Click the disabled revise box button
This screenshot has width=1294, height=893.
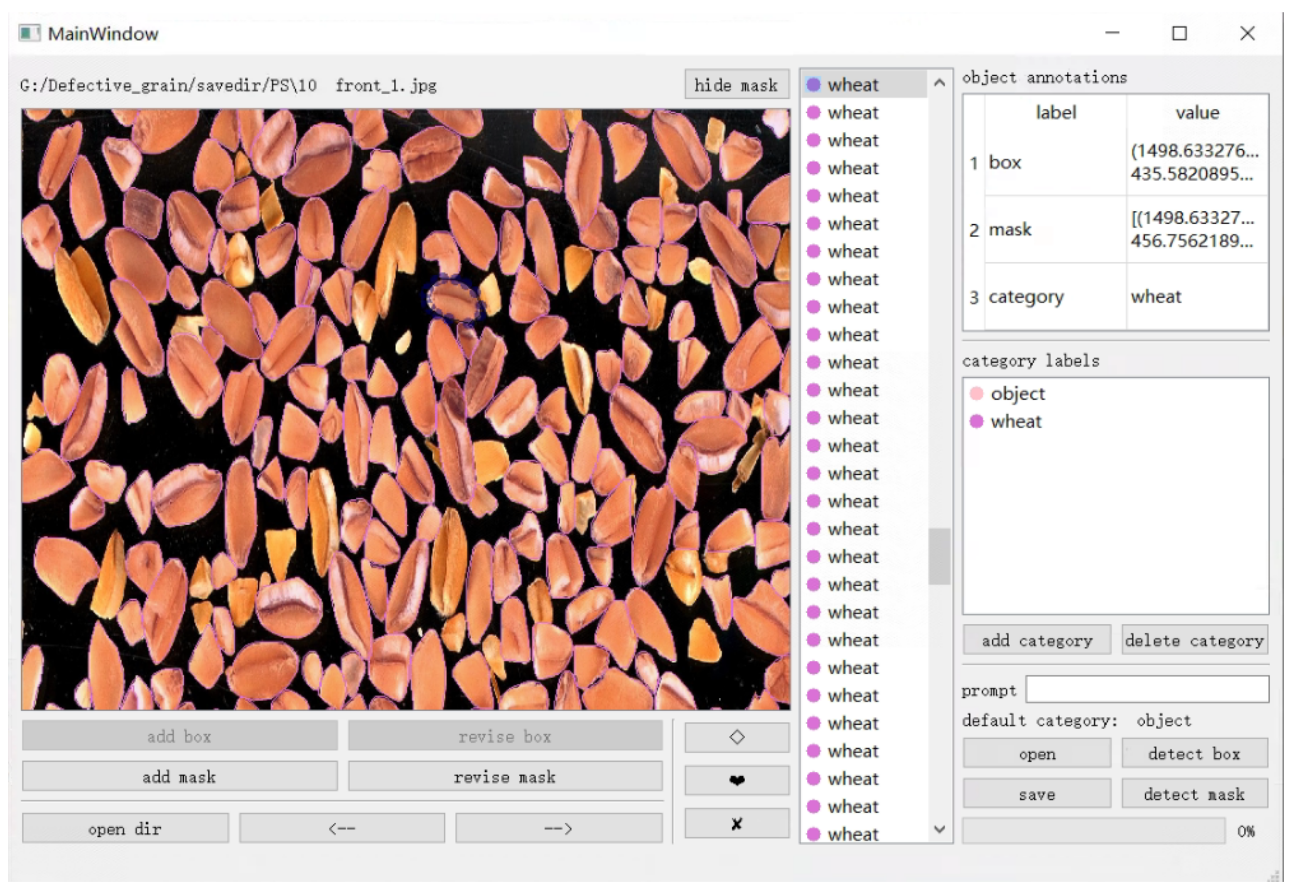[505, 736]
